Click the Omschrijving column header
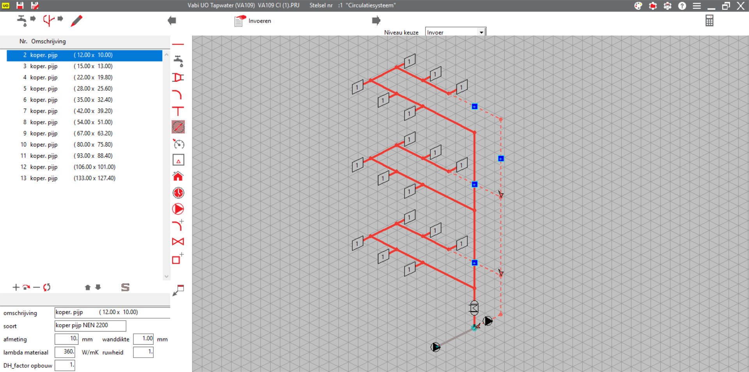This screenshot has height=372, width=749. click(x=48, y=41)
